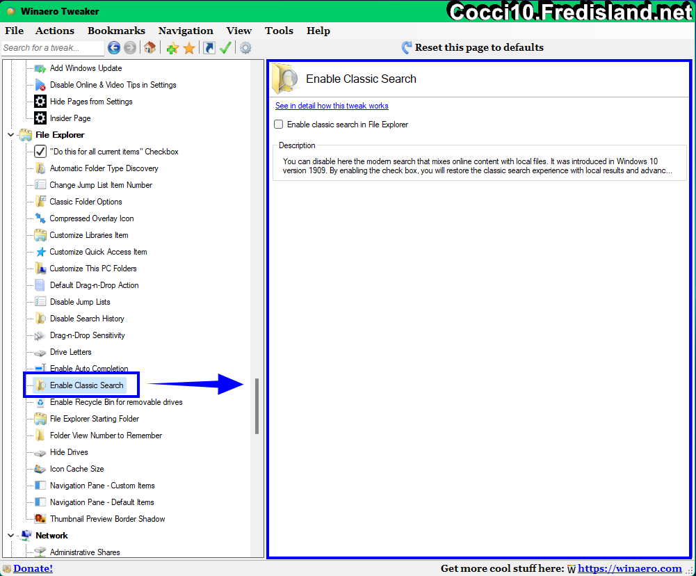Screen dimensions: 696x576
Task: Click the Drive Letters disk icon
Action: tap(40, 352)
